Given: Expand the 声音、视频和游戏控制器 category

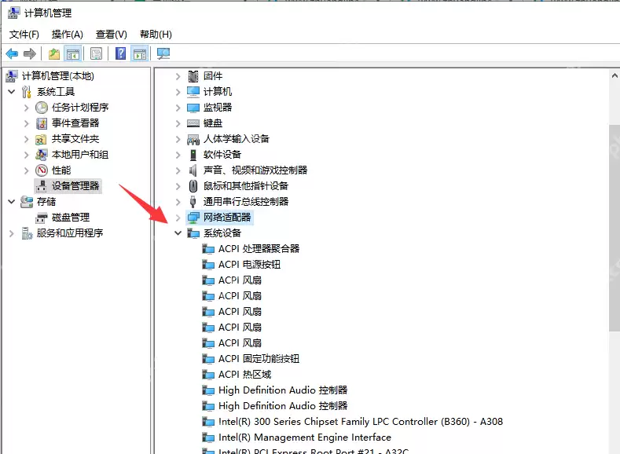Looking at the screenshot, I should pos(178,170).
